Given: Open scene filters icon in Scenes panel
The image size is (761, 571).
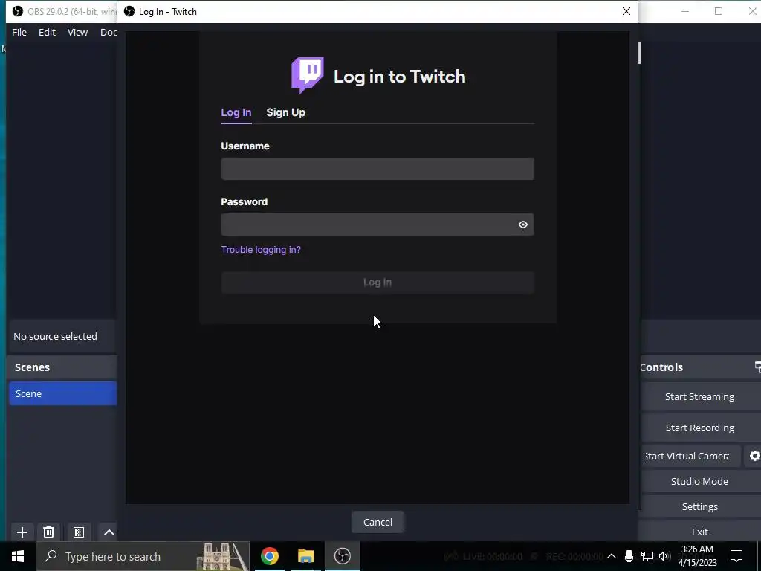Looking at the screenshot, I should coord(79,532).
